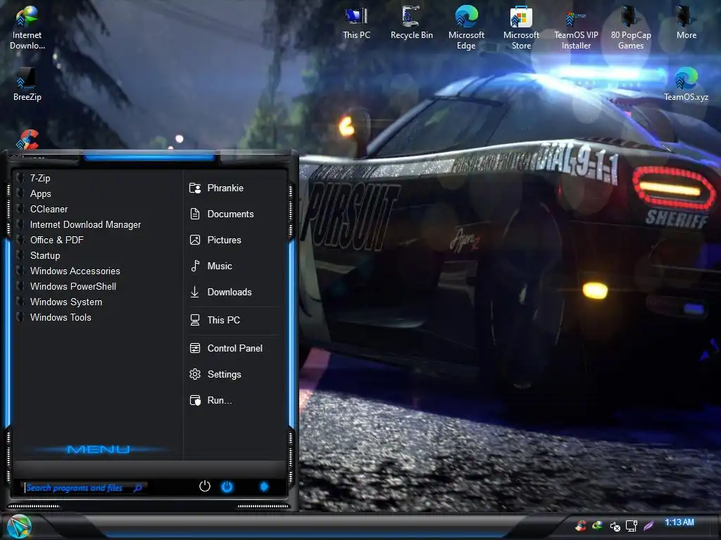Screen dimensions: 721x540
Task: Click the blue glowing power button
Action: [x=227, y=487]
